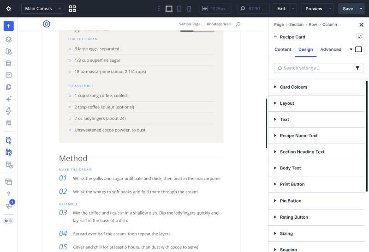369x252 pixels.
Task: Close the Recipe Card settings panel
Action: (361, 25)
